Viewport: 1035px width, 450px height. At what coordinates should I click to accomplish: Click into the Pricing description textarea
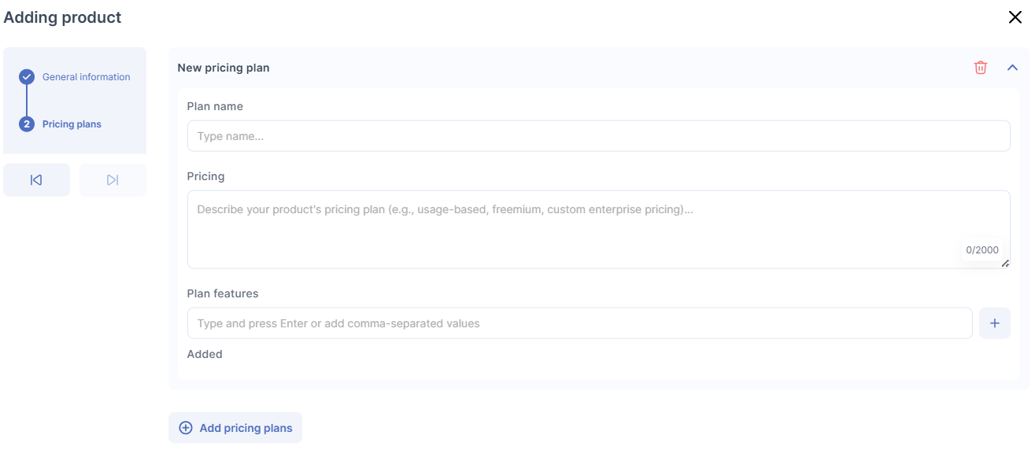tap(575, 228)
